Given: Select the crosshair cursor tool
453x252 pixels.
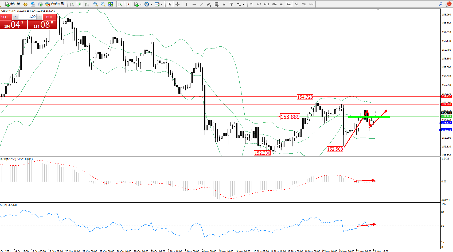Looking at the screenshot, I should [x=177, y=4].
